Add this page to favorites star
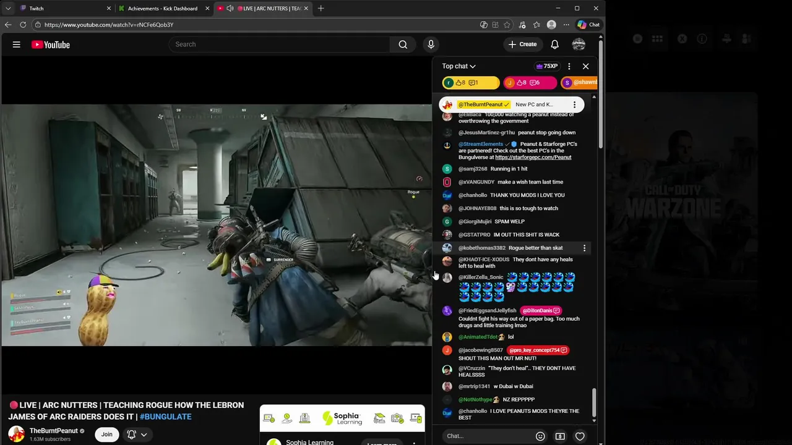The image size is (792, 445). [x=507, y=25]
